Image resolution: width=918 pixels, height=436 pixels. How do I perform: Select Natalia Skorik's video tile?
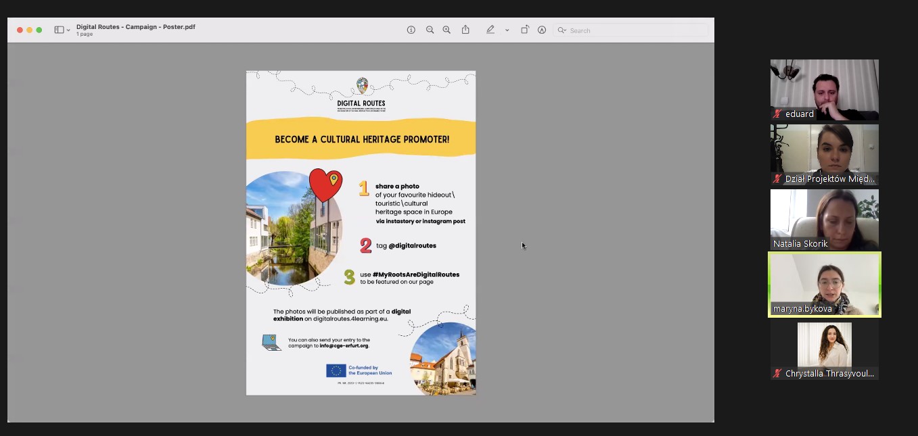click(x=825, y=220)
